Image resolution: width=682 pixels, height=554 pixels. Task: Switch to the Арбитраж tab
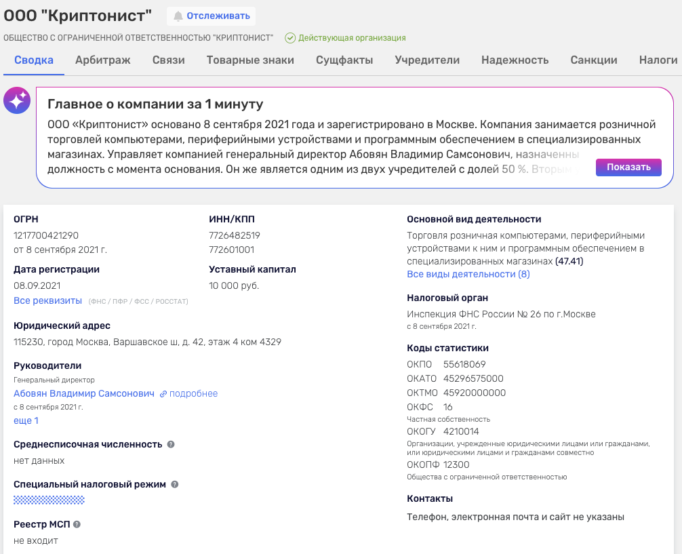point(102,60)
